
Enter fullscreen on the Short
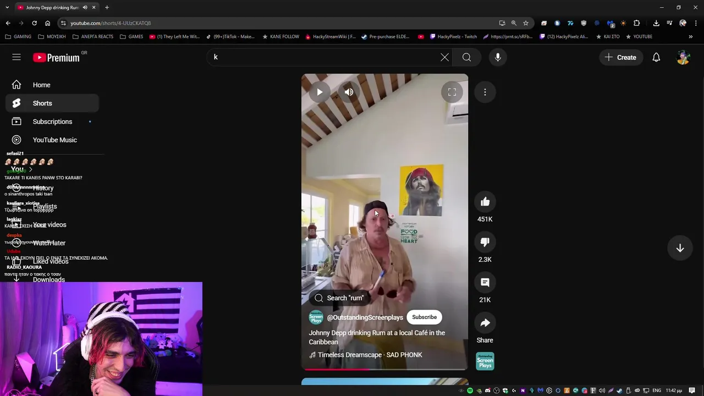(x=452, y=92)
